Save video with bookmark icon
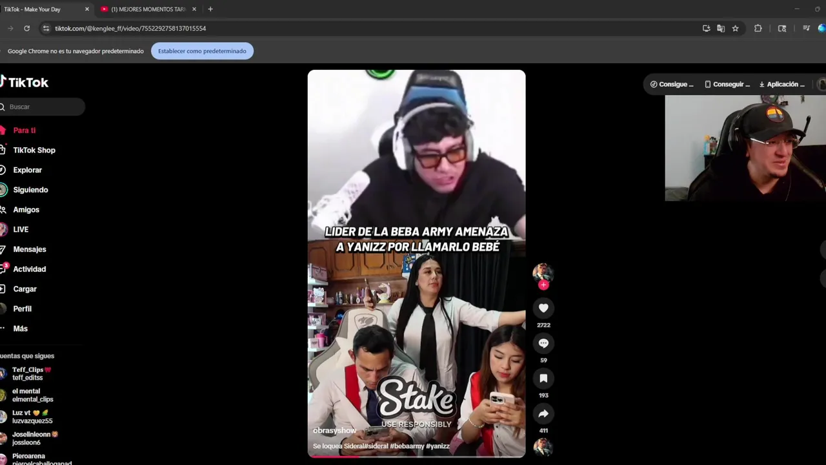 (x=543, y=378)
